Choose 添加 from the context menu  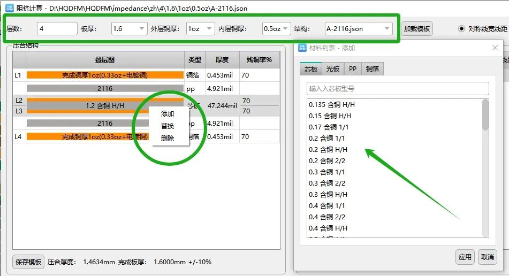pyautogui.click(x=168, y=114)
